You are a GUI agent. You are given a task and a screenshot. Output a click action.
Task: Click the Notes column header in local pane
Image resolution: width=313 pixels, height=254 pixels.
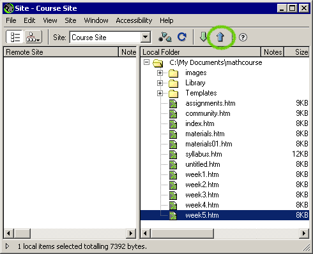273,52
